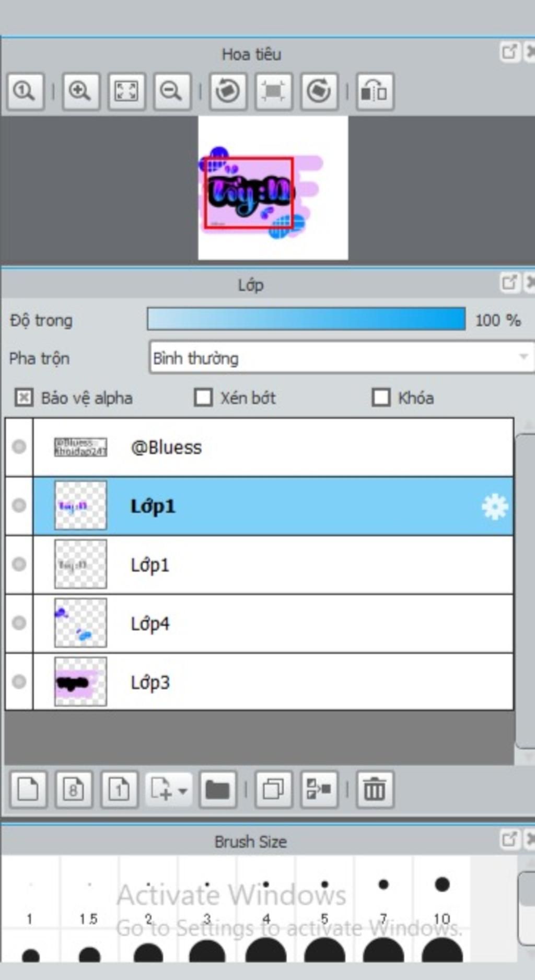
Task: Create a new folder layer
Action: 217,789
